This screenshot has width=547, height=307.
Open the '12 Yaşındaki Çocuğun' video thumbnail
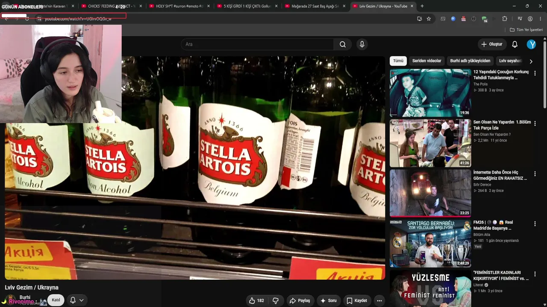coord(430,93)
